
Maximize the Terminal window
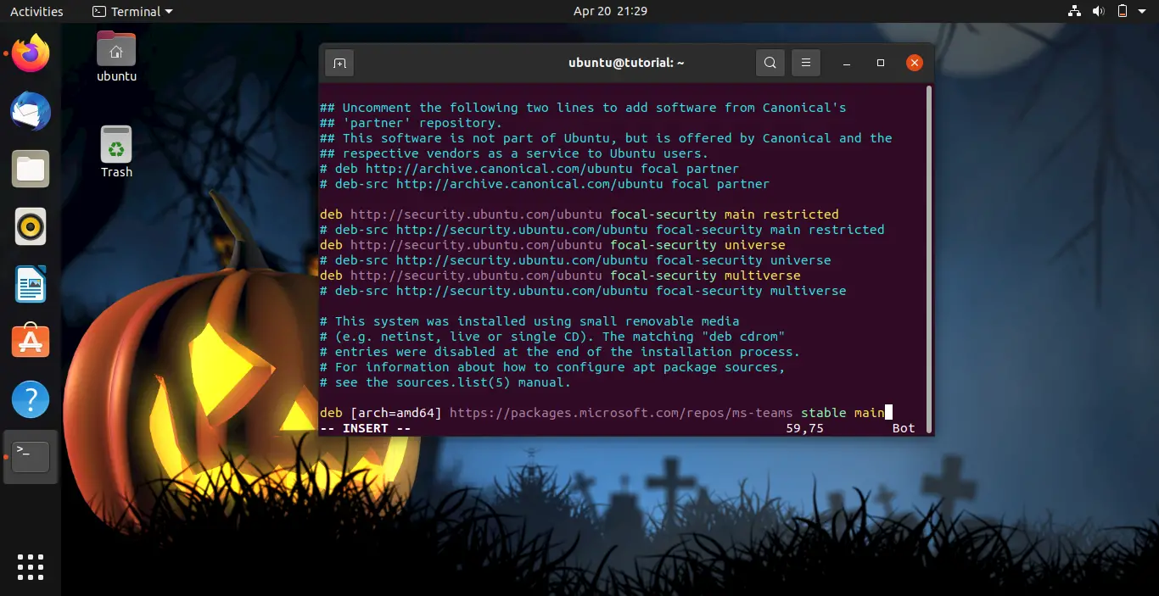pos(881,63)
